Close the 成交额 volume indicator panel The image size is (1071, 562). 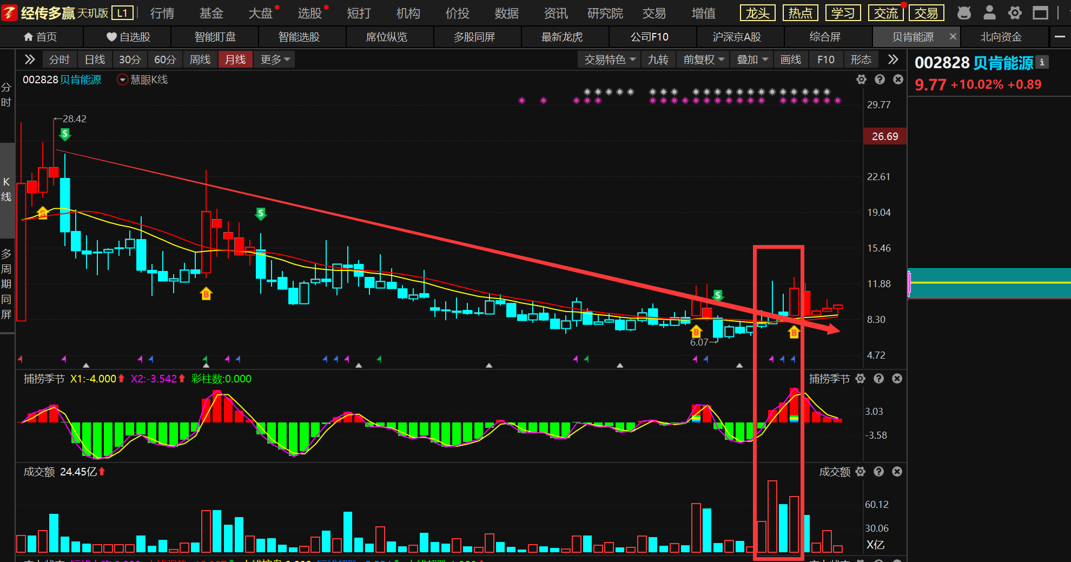(x=897, y=472)
